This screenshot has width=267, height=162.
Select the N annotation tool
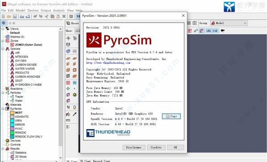[68, 107]
